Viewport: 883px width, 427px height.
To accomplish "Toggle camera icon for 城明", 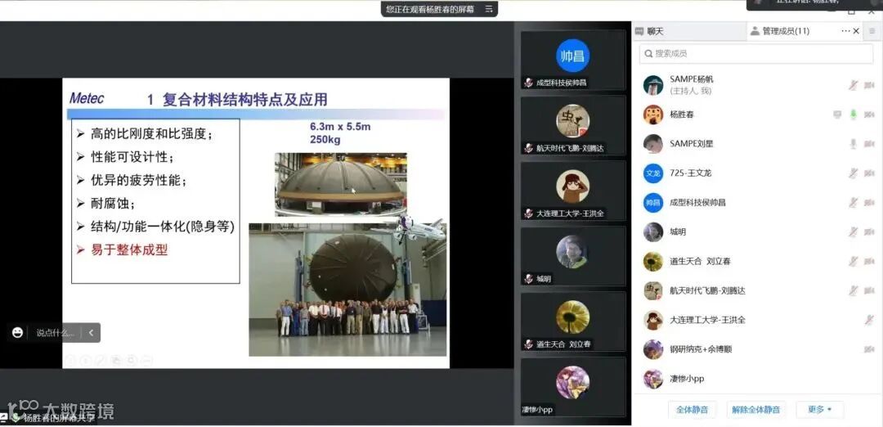I will (x=869, y=231).
